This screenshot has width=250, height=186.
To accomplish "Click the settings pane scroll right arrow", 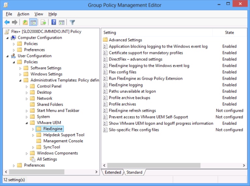I will click(x=244, y=165).
